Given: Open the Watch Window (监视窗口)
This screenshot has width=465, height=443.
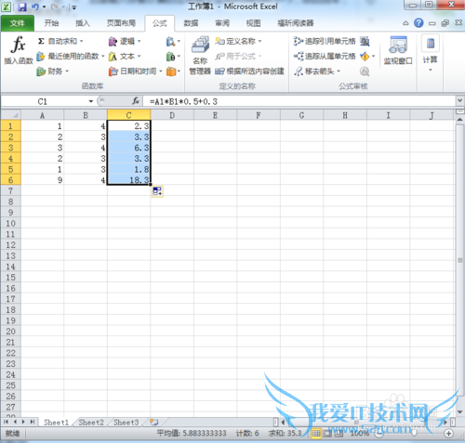Looking at the screenshot, I should click(398, 50).
